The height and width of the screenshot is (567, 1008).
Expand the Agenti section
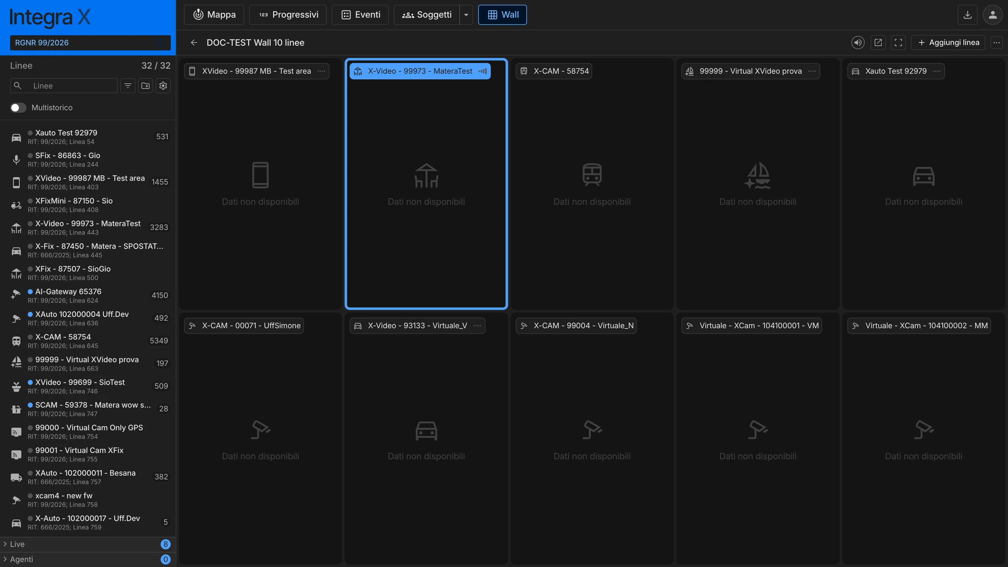88,559
